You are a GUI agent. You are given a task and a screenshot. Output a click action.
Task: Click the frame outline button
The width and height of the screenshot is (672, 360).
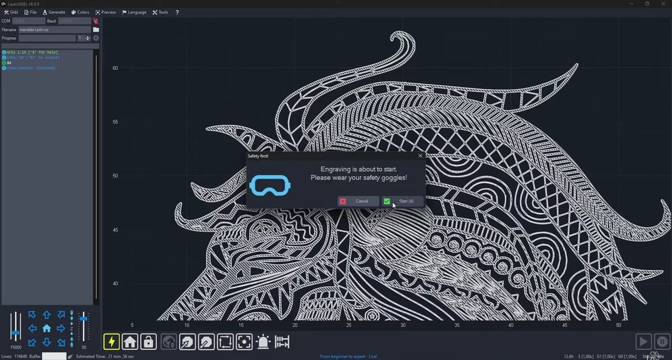click(x=225, y=341)
